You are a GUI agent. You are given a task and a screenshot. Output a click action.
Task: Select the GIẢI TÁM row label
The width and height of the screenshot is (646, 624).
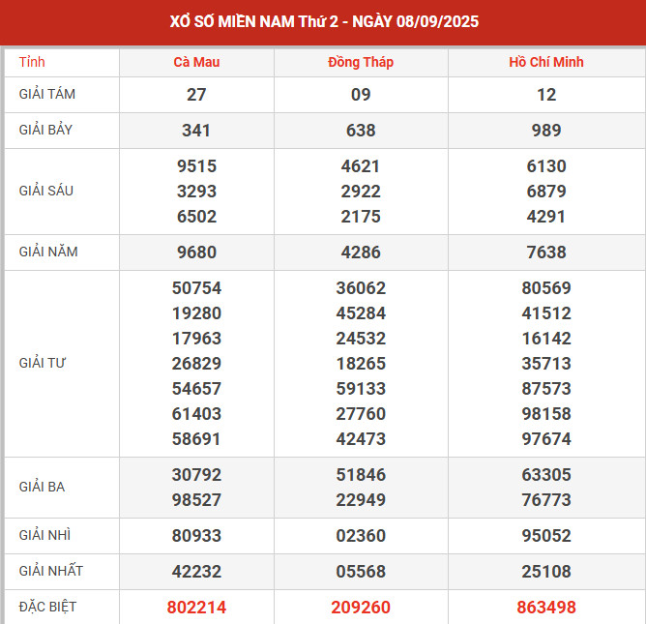coord(47,94)
